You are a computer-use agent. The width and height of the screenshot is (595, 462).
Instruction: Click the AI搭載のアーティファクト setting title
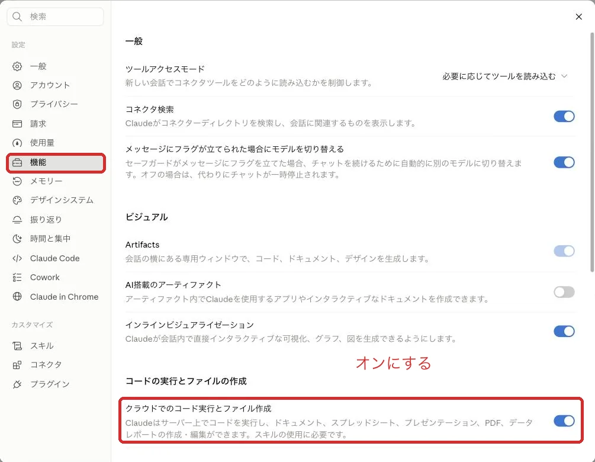pyautogui.click(x=173, y=285)
